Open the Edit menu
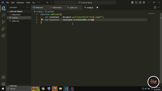Image resolution: width=162 pixels, height=91 pixels. pyautogui.click(x=13, y=3)
